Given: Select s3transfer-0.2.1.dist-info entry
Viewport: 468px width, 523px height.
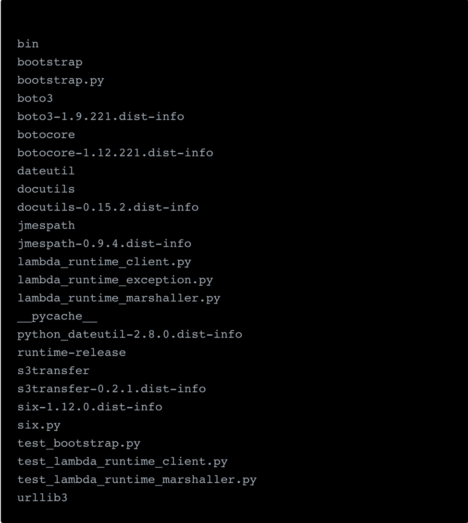Looking at the screenshot, I should [111, 389].
